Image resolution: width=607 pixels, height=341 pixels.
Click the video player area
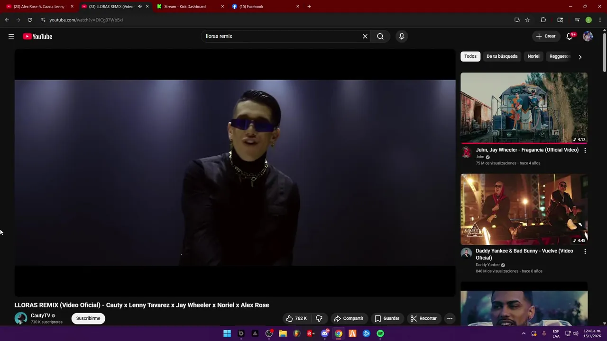[235, 173]
